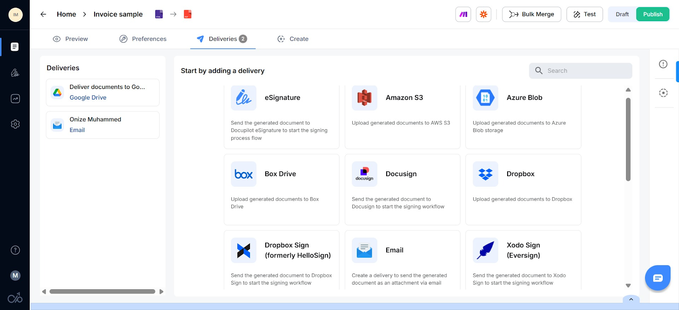Open the help question mark icon
The image size is (679, 310).
click(15, 250)
